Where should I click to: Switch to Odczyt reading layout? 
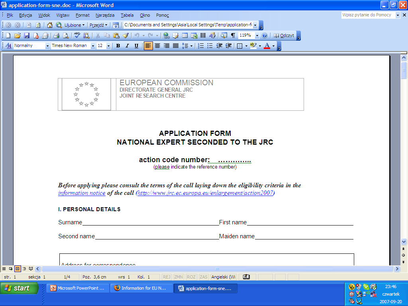pyautogui.click(x=284, y=35)
